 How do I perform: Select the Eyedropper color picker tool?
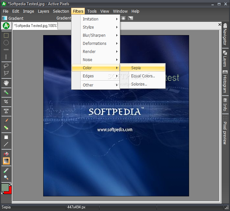pos(6,170)
